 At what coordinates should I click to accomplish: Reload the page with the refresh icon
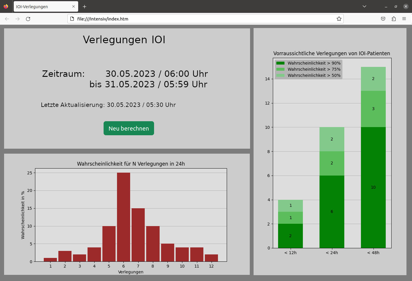click(28, 19)
